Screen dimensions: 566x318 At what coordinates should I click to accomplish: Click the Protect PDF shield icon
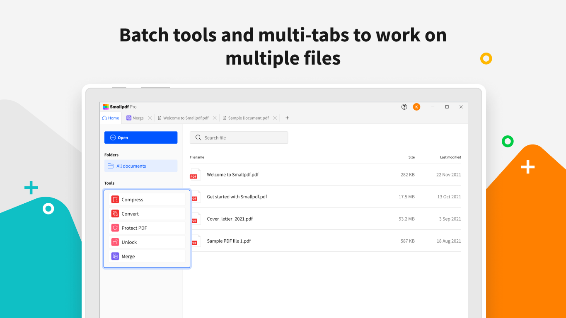(115, 228)
